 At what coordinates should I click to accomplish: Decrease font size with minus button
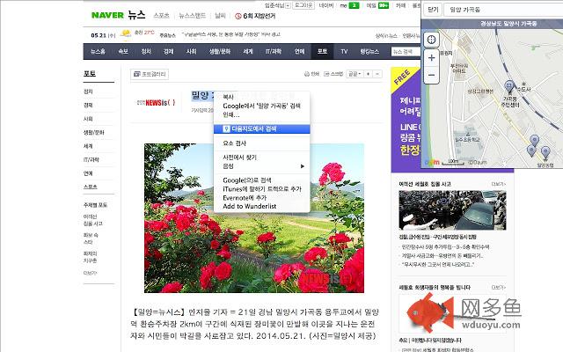tap(377, 74)
